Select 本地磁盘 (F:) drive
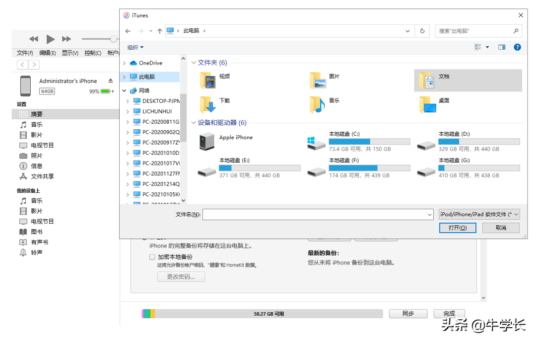Image resolution: width=536 pixels, height=342 pixels. click(x=359, y=168)
